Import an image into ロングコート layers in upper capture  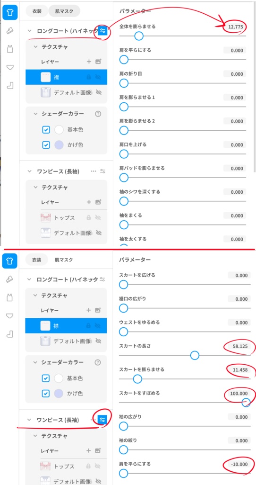coord(98,62)
